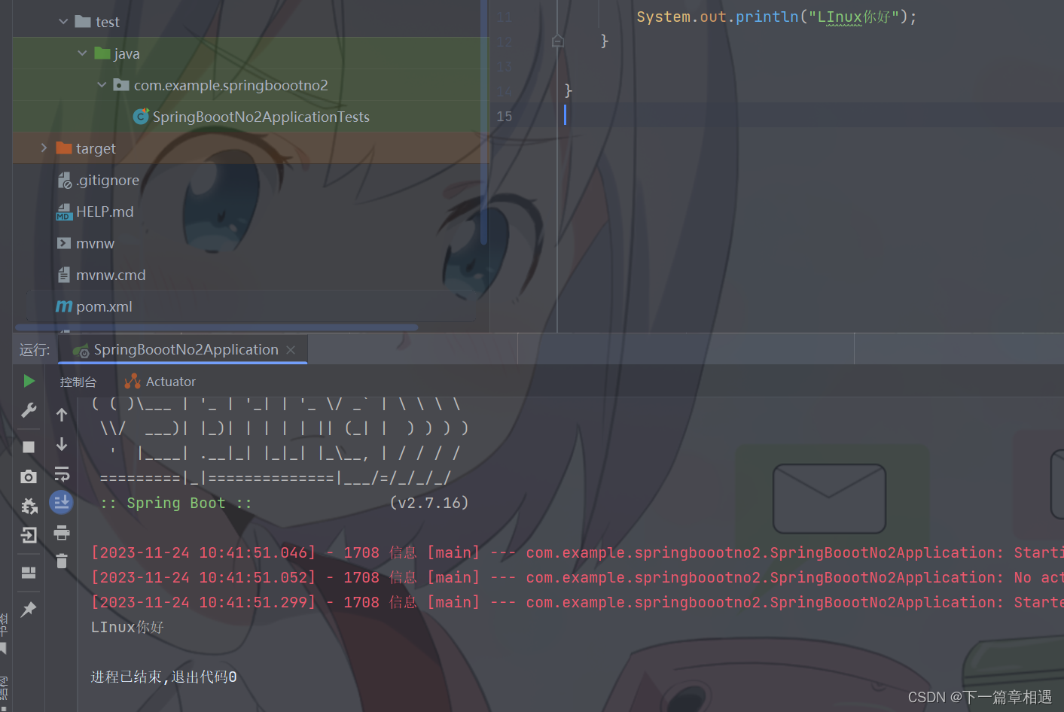Screen dimensions: 1064x712
Task: Print the console output using the printer icon
Action: tap(61, 531)
